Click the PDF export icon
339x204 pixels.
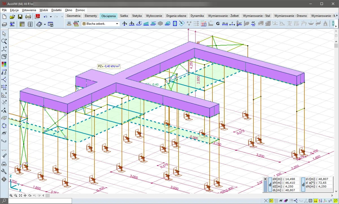point(38,17)
